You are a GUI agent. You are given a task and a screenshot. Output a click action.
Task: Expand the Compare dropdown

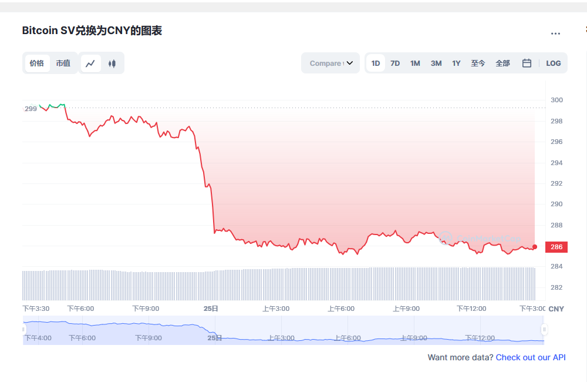pos(330,63)
